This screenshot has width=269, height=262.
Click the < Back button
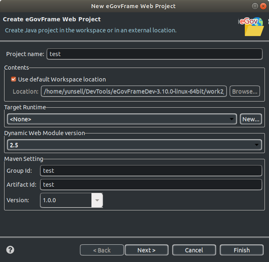click(102, 250)
